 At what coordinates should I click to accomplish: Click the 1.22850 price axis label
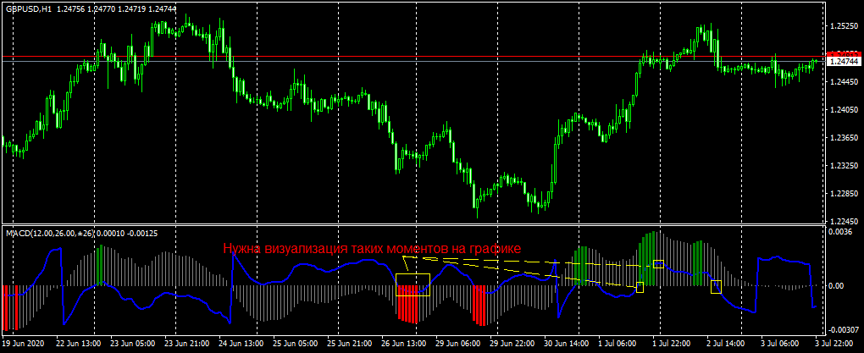pos(845,194)
